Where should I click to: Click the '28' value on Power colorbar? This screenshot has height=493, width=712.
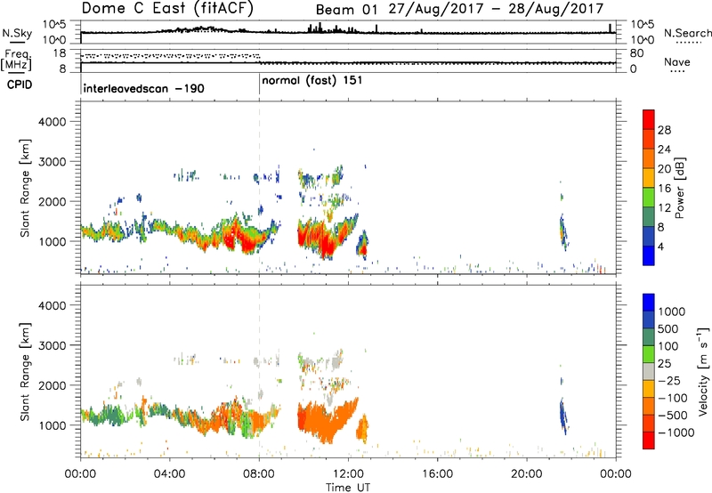pyautogui.click(x=664, y=130)
